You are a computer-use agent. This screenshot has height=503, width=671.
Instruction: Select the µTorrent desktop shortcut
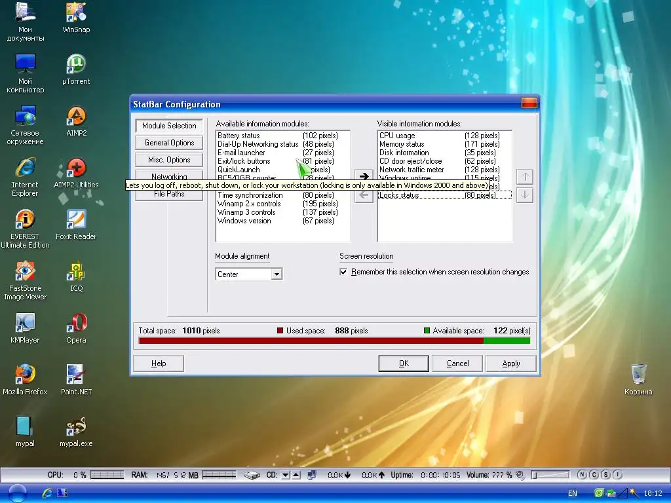(76, 69)
